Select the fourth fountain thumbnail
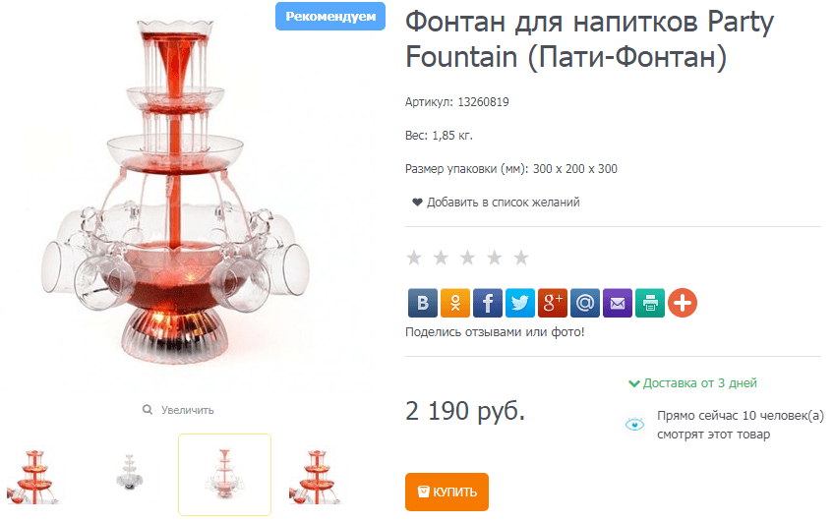The image size is (834, 522). click(316, 476)
